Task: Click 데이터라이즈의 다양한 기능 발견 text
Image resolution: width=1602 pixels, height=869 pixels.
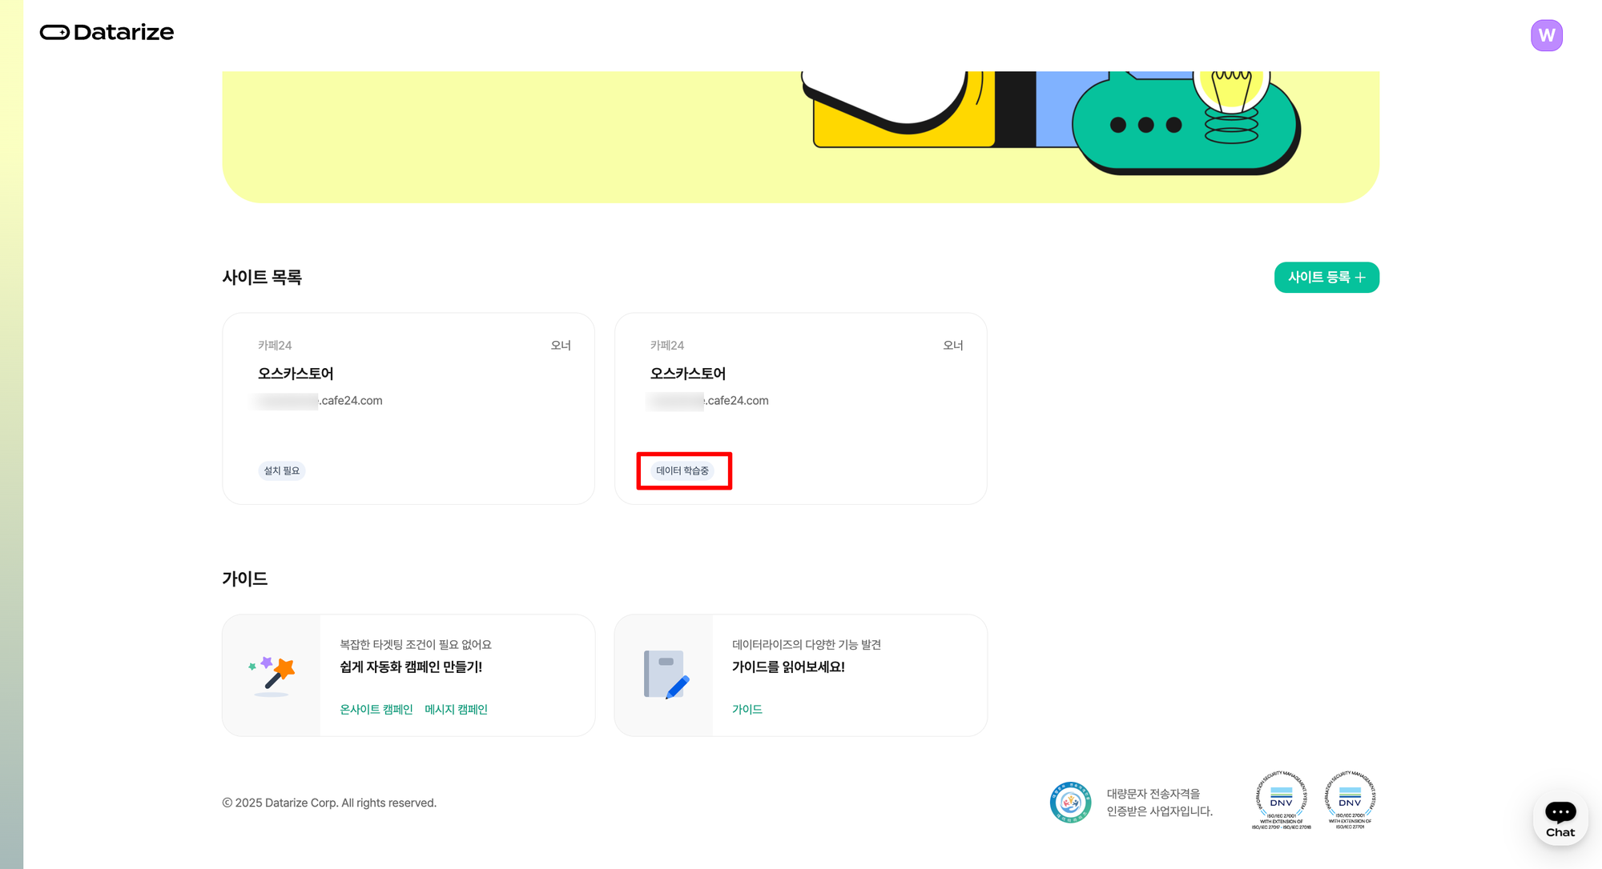Action: point(807,644)
